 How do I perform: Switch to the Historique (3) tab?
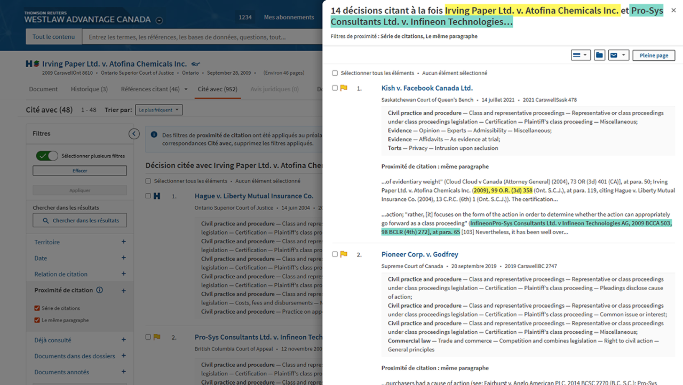(x=89, y=90)
